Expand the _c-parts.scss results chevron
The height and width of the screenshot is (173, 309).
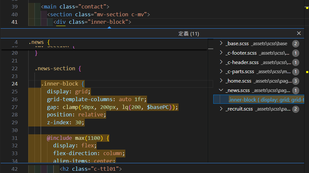click(x=221, y=72)
